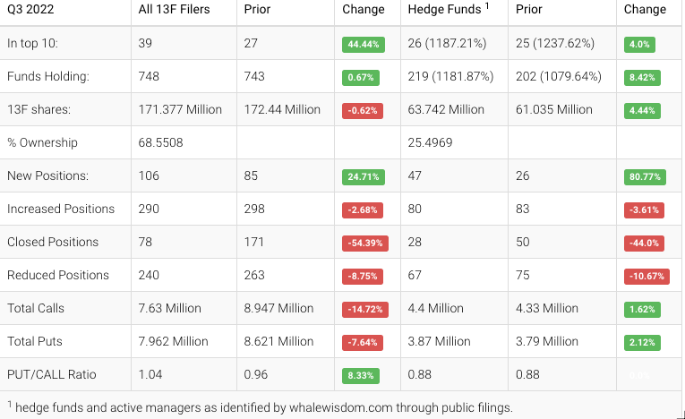Click the % Ownership row label
The width and height of the screenshot is (685, 419).
click(x=42, y=142)
